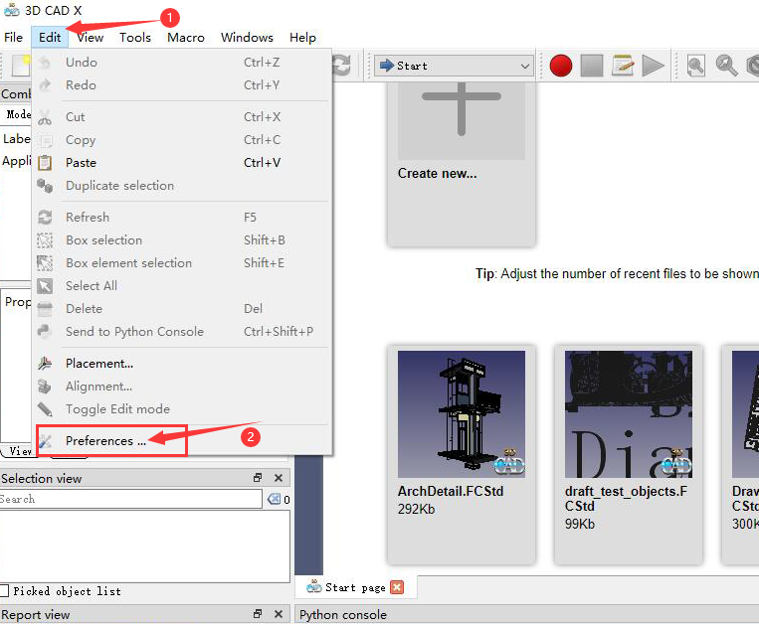Float the Selection view panel
The image size is (759, 624).
258,478
